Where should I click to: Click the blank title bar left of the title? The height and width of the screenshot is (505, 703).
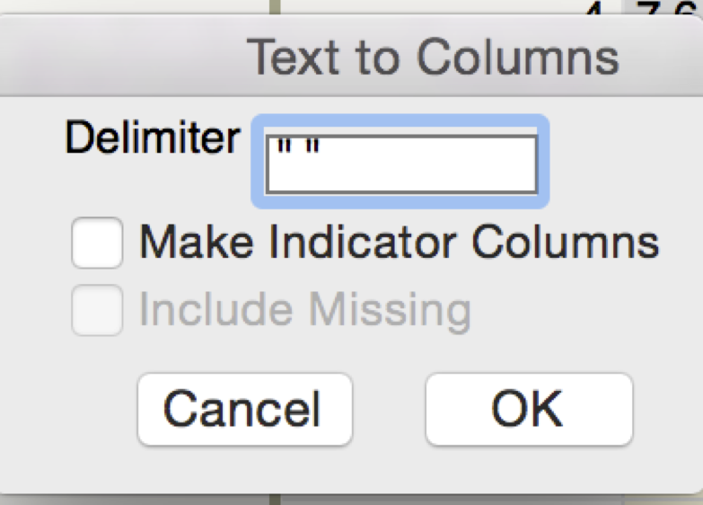coord(117,58)
